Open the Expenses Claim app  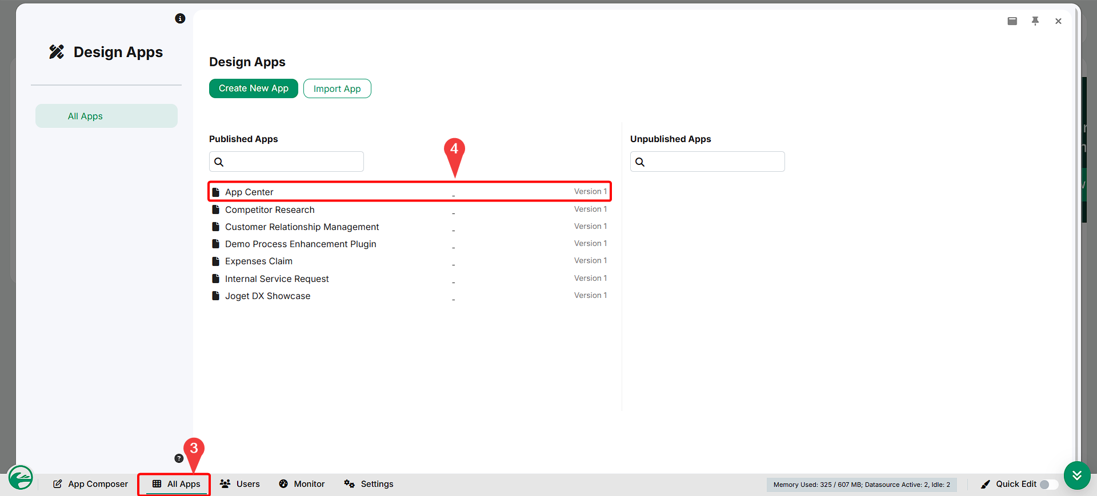coord(259,261)
